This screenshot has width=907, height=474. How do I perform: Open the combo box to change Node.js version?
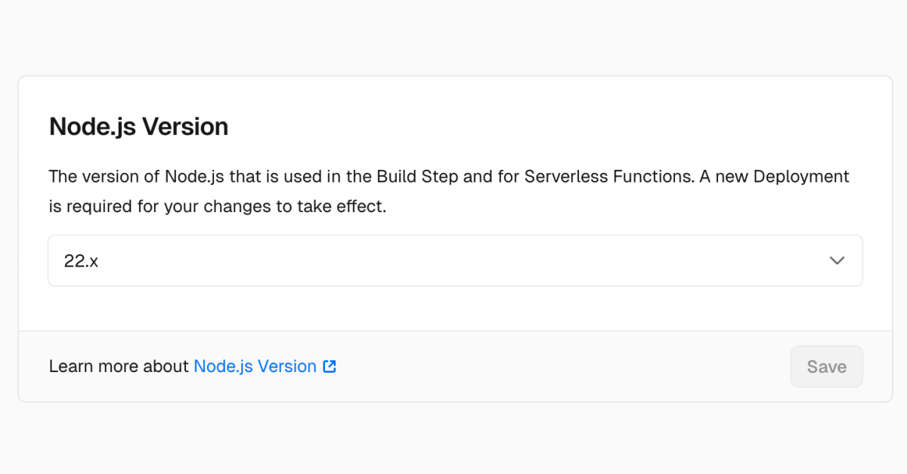(x=455, y=260)
